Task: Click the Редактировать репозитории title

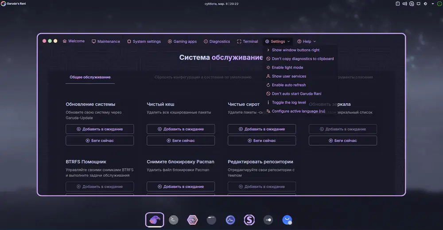Action: pos(260,162)
